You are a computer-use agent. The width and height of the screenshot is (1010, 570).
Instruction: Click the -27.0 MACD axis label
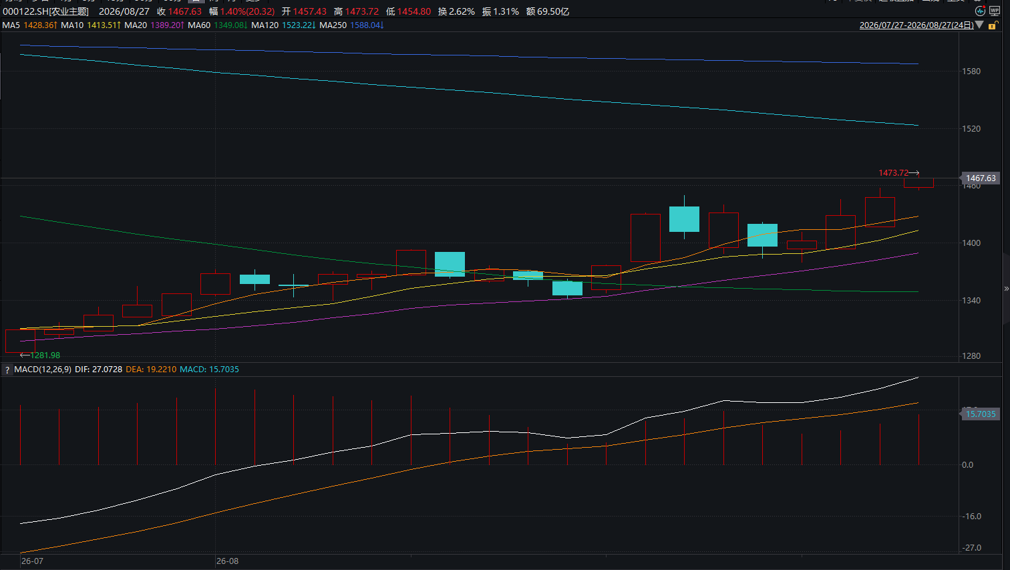[971, 548]
